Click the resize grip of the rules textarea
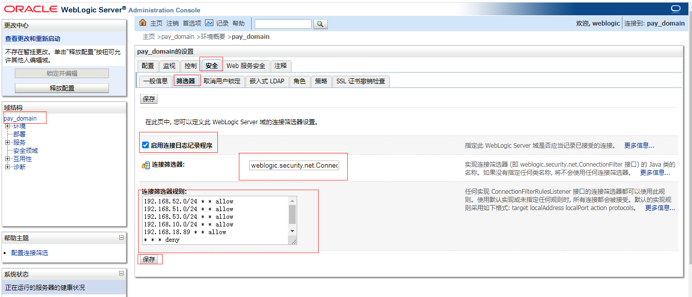Viewport: 692px width, 297px height. pyautogui.click(x=294, y=241)
